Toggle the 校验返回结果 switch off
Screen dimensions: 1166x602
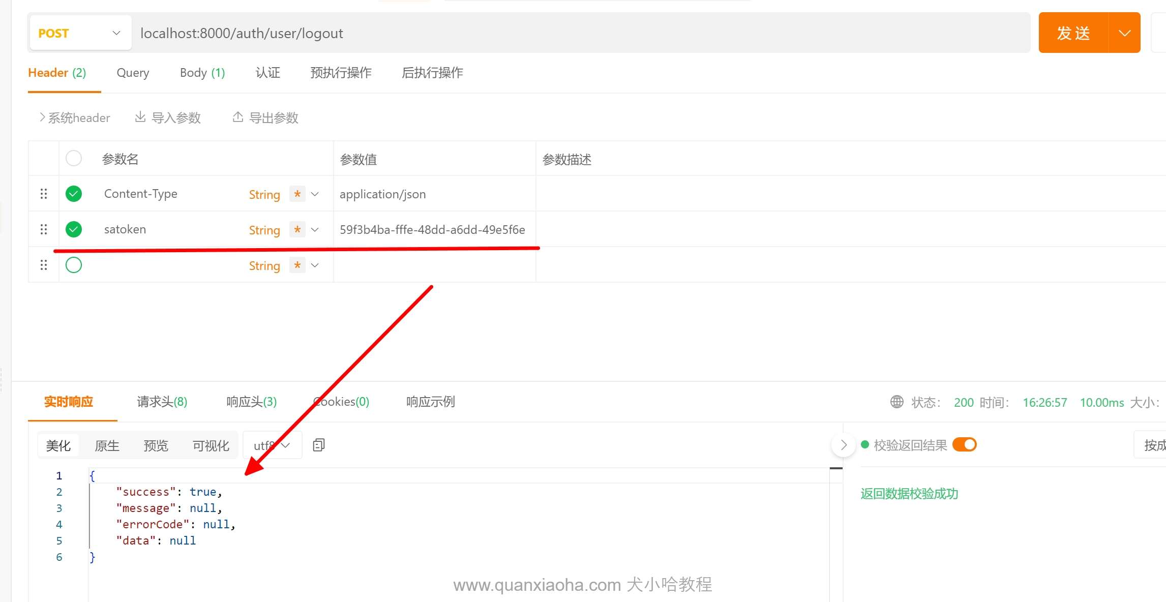coord(964,445)
